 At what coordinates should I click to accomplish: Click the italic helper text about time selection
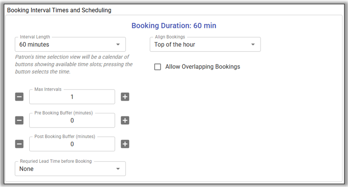[74, 64]
